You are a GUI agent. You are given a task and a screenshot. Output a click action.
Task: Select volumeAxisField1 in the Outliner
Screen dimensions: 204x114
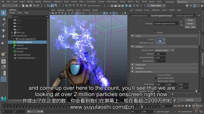pos(23,55)
